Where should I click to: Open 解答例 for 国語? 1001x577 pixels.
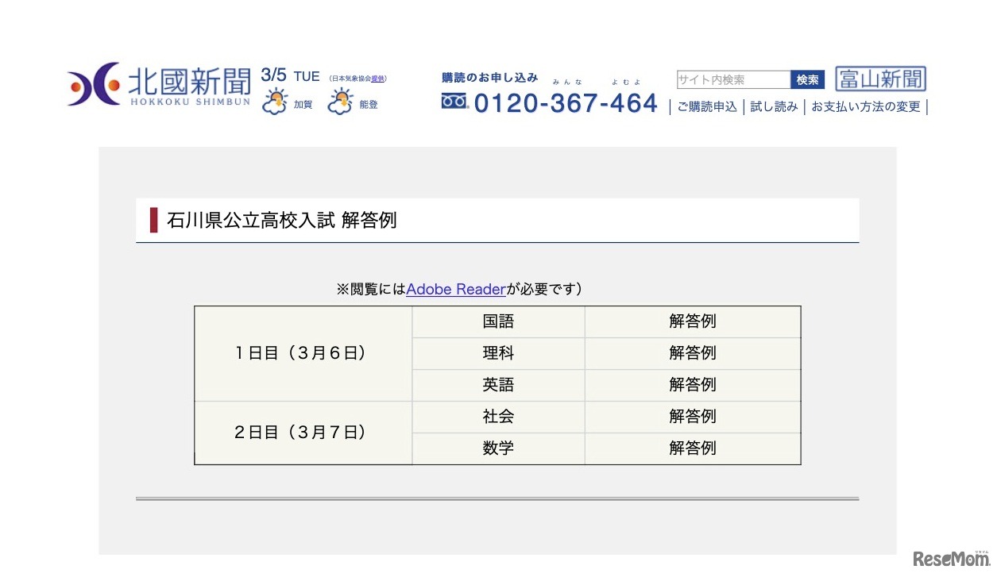pyautogui.click(x=693, y=321)
